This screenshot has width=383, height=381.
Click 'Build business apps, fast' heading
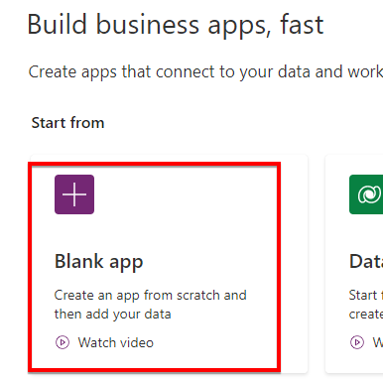pyautogui.click(x=176, y=25)
